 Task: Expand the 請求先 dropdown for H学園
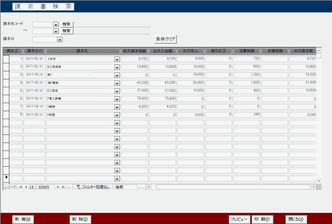coord(117,115)
